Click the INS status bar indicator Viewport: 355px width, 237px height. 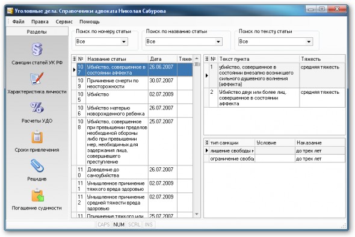click(149, 224)
